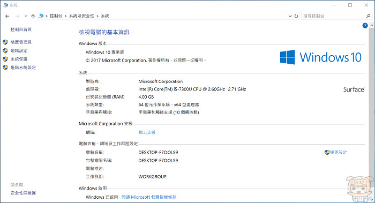The width and height of the screenshot is (375, 203).
Task: Click the shield icon beside 遠端設定
Action: pyautogui.click(x=5, y=51)
